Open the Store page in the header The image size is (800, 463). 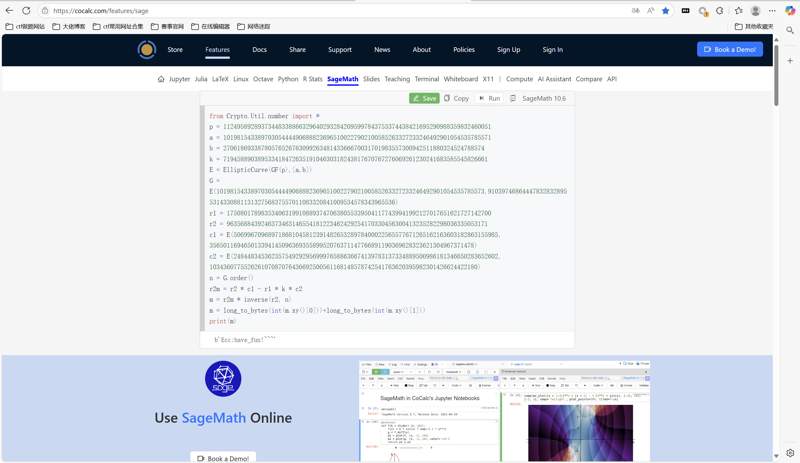tap(175, 49)
